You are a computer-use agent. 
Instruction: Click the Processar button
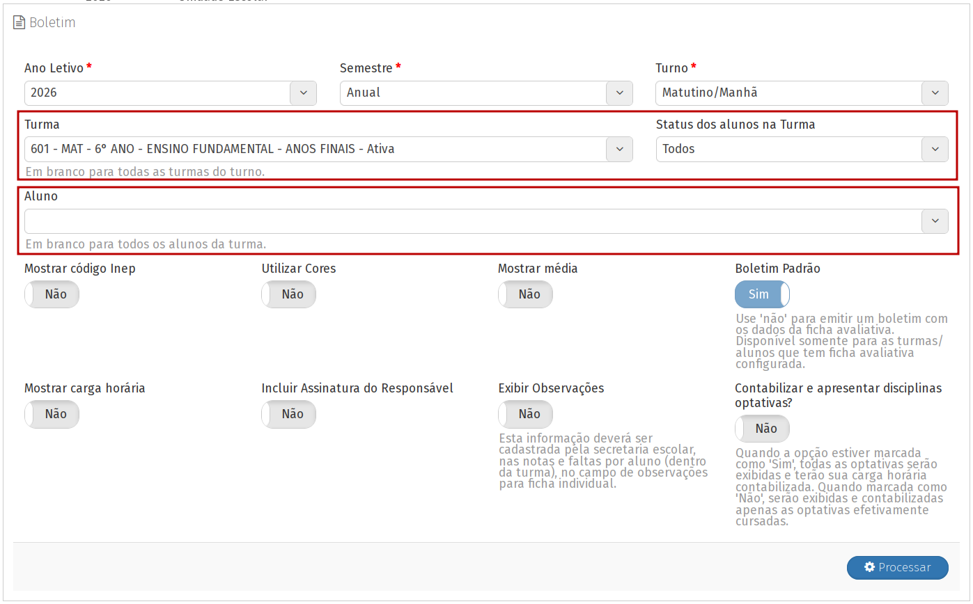[x=897, y=567]
